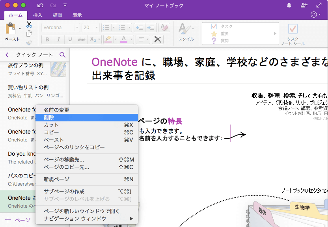Image resolution: width=328 pixels, height=227 pixels.
Task: Open the paragraph alignment dropdown
Action: tap(143, 39)
